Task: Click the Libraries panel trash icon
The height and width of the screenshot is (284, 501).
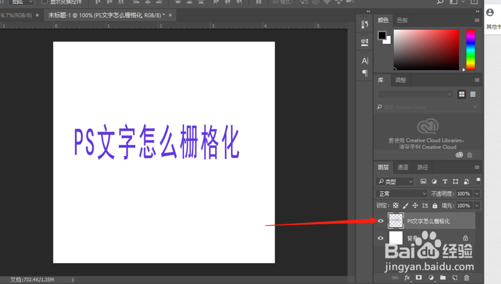Action: [470, 155]
